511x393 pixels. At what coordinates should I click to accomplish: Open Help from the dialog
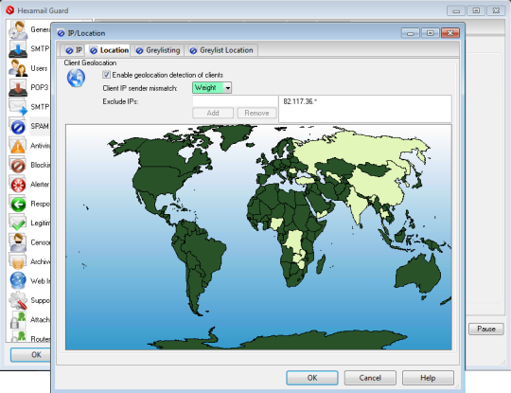pyautogui.click(x=428, y=378)
